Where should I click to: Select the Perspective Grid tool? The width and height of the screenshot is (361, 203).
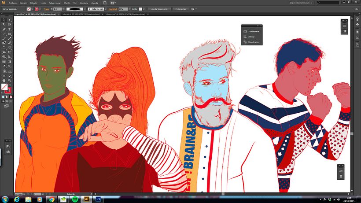point(9,57)
